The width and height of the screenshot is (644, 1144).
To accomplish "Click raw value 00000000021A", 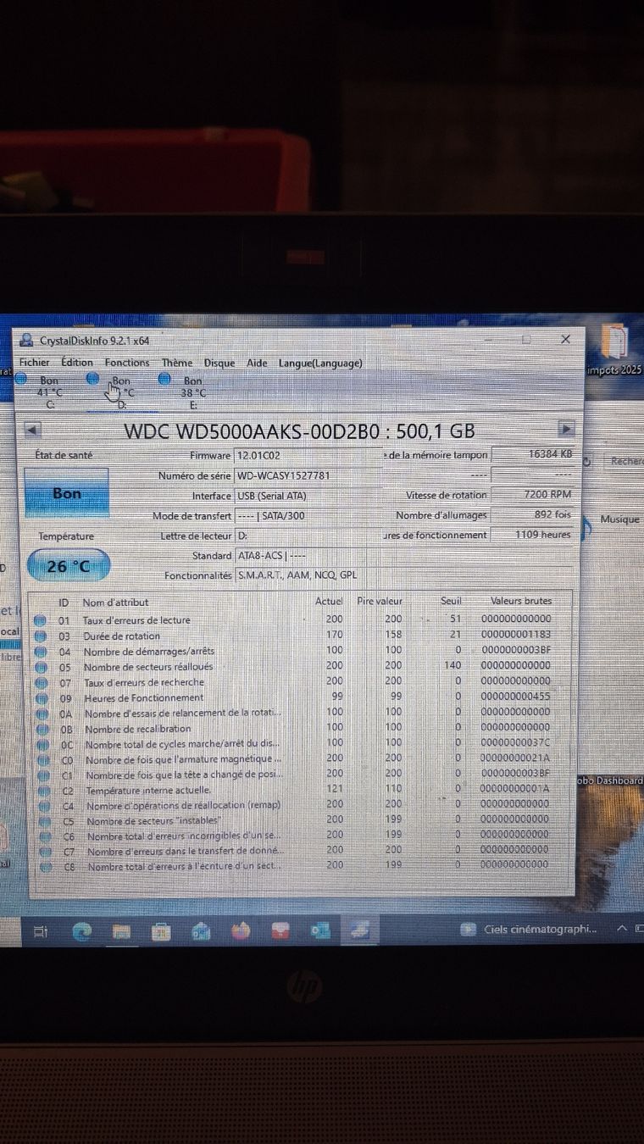I will click(x=515, y=758).
